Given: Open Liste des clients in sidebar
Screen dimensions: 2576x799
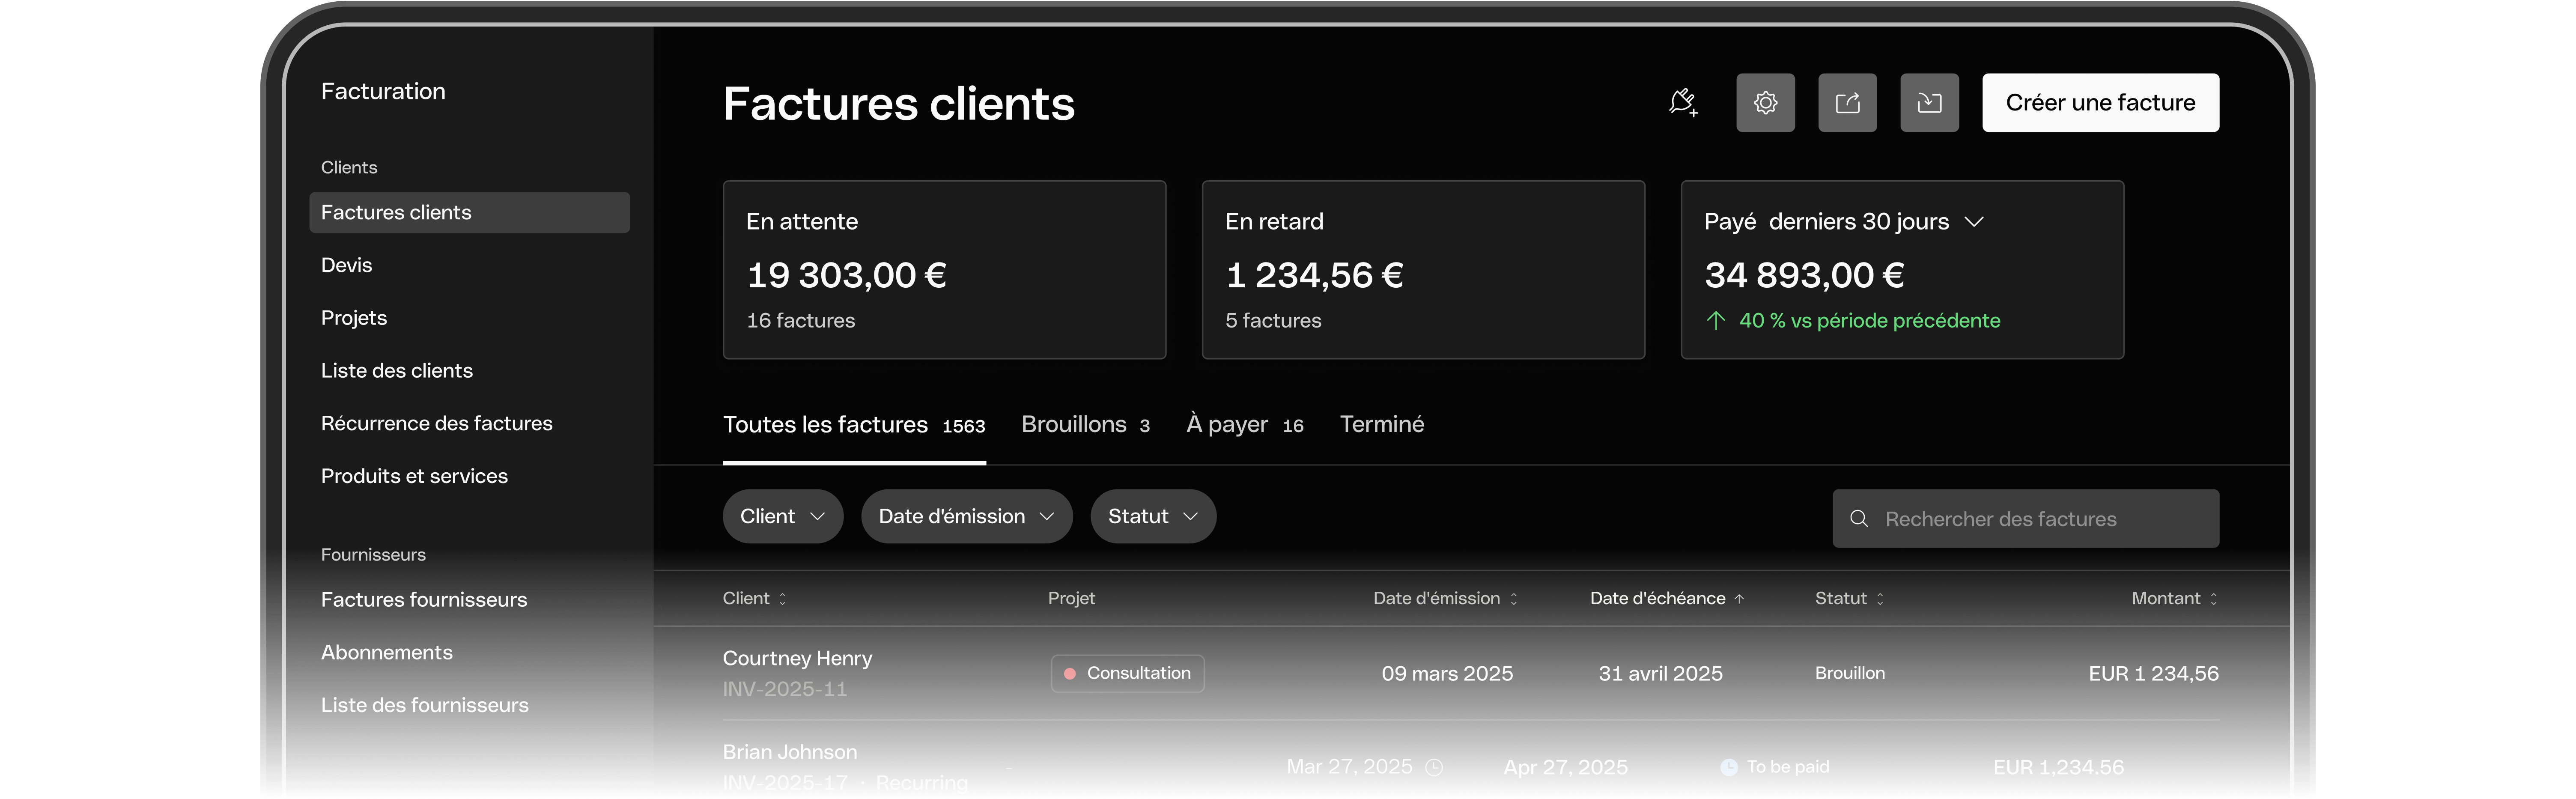Looking at the screenshot, I should [x=396, y=370].
